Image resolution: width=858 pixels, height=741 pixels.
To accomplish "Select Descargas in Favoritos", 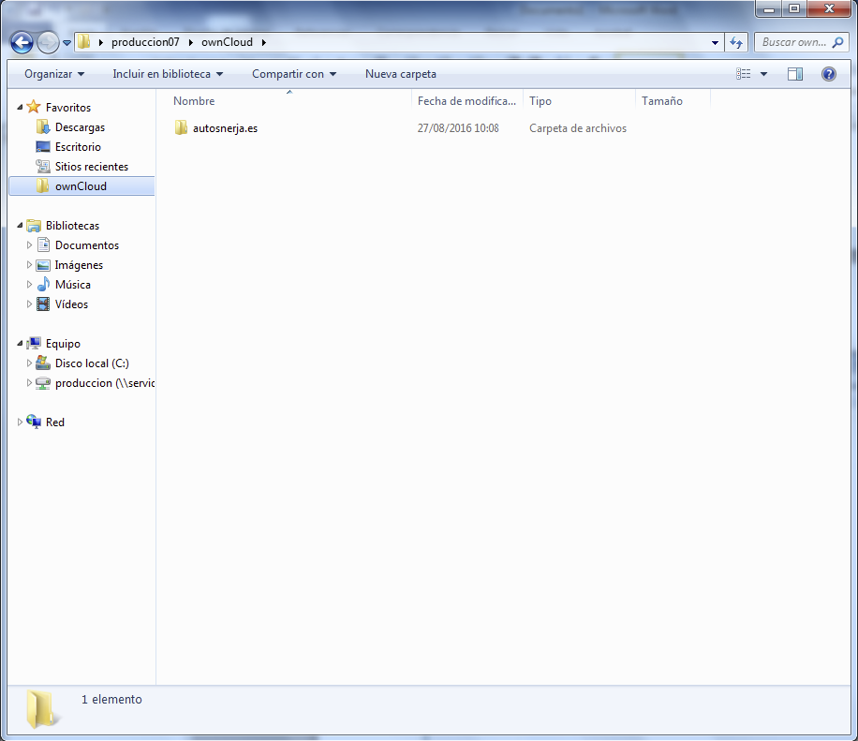I will click(x=80, y=127).
